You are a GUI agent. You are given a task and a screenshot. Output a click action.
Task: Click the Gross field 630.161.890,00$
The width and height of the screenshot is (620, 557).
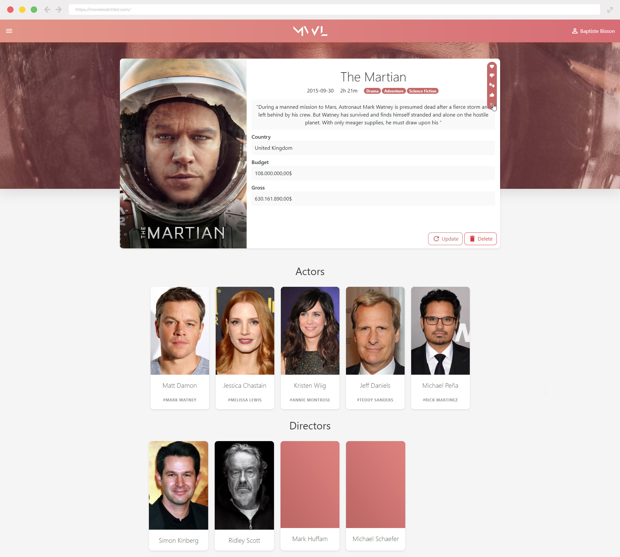pos(373,199)
